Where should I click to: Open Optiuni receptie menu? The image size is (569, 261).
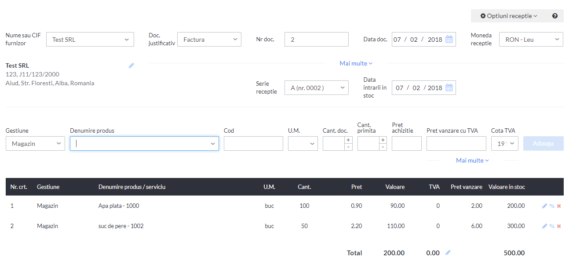[509, 16]
